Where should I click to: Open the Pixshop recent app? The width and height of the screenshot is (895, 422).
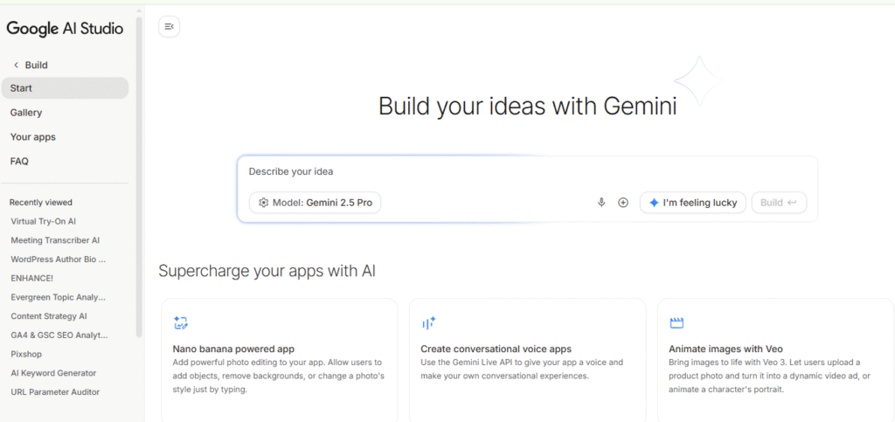[x=26, y=354]
